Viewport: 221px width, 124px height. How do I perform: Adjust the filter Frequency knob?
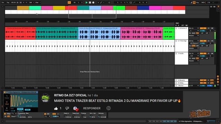click(x=19, y=116)
